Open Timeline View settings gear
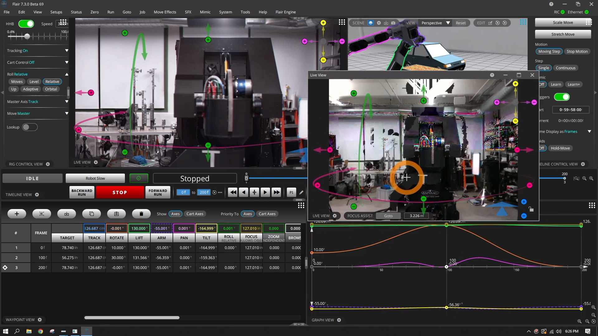The image size is (598, 336). coord(37,194)
